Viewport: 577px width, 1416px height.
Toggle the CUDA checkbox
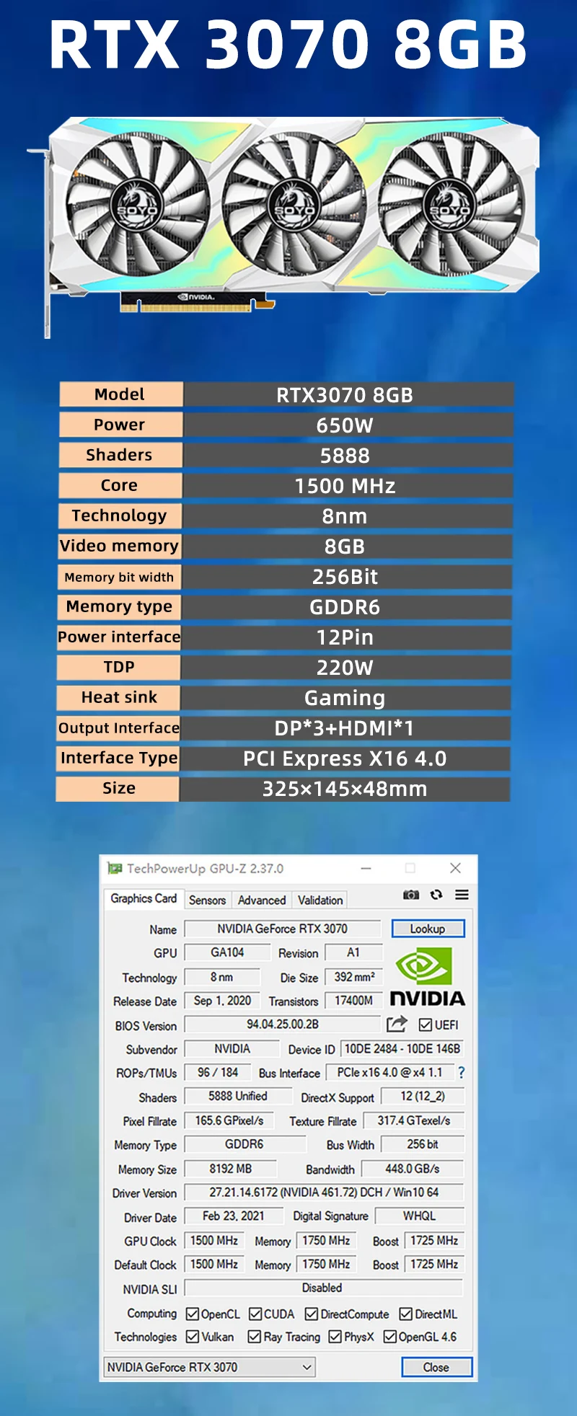pyautogui.click(x=255, y=1314)
